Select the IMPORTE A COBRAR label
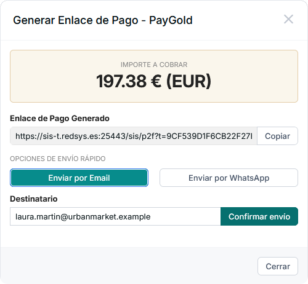Image resolution: width=308 pixels, height=284 pixels. tap(154, 65)
